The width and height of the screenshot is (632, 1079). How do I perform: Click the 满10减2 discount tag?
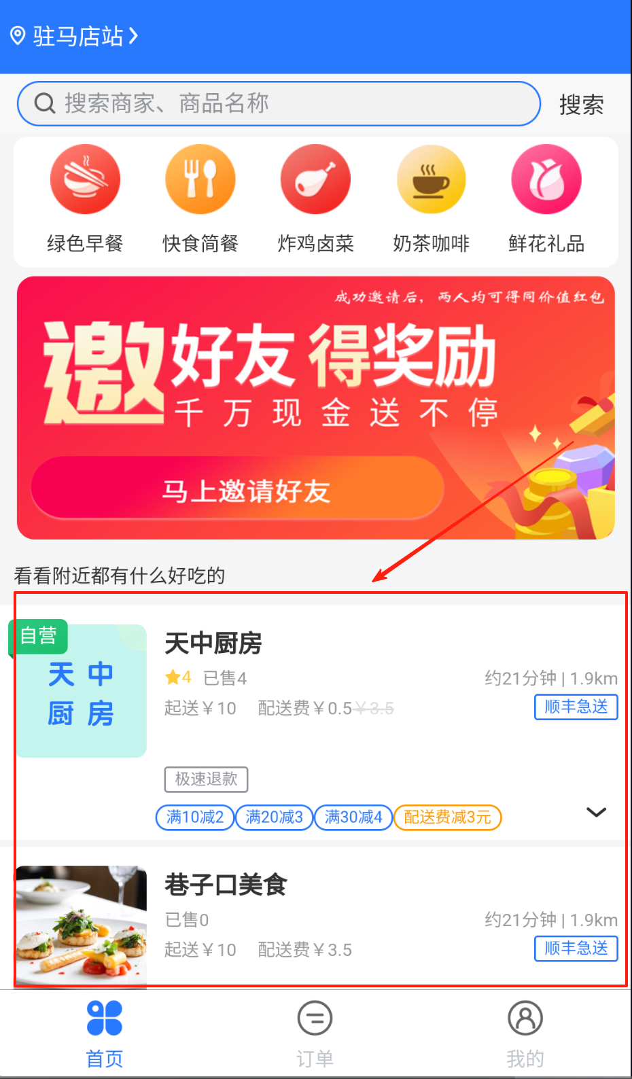click(195, 817)
